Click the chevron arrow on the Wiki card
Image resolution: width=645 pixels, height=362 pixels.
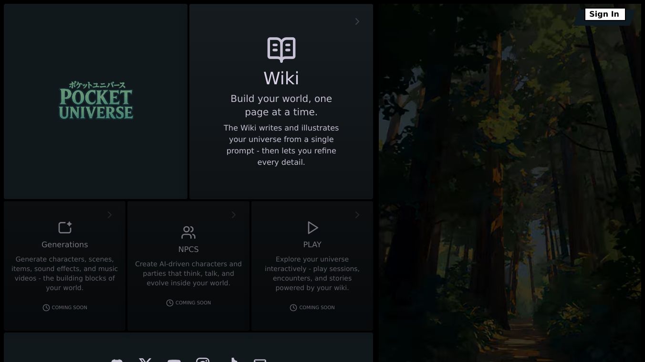pos(357,21)
